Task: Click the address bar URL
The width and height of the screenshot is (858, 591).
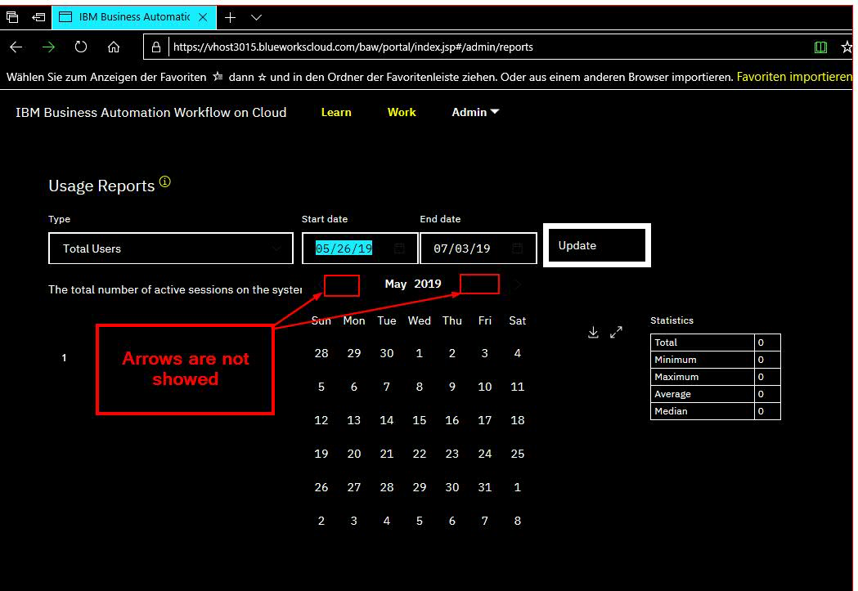Action: (353, 47)
